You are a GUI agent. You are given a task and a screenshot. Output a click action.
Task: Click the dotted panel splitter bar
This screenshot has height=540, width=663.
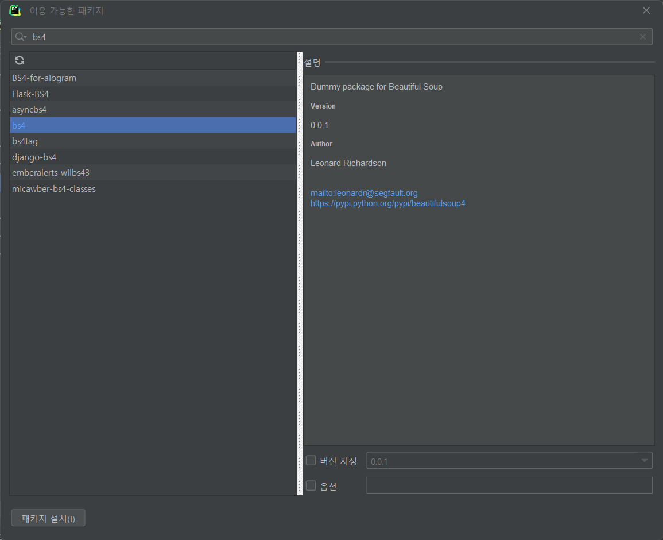coord(300,274)
